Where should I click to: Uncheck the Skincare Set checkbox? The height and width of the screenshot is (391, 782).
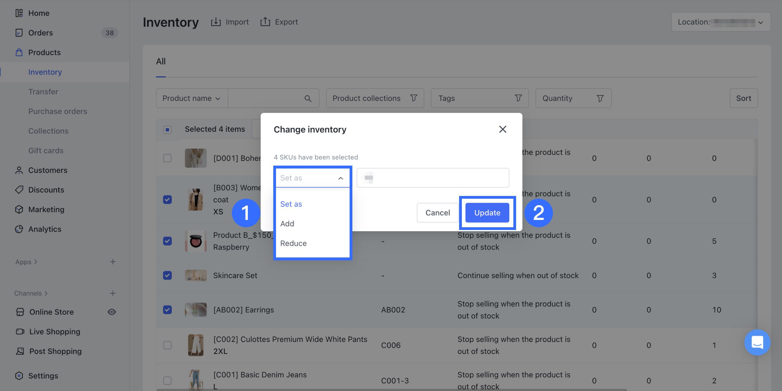pyautogui.click(x=167, y=275)
